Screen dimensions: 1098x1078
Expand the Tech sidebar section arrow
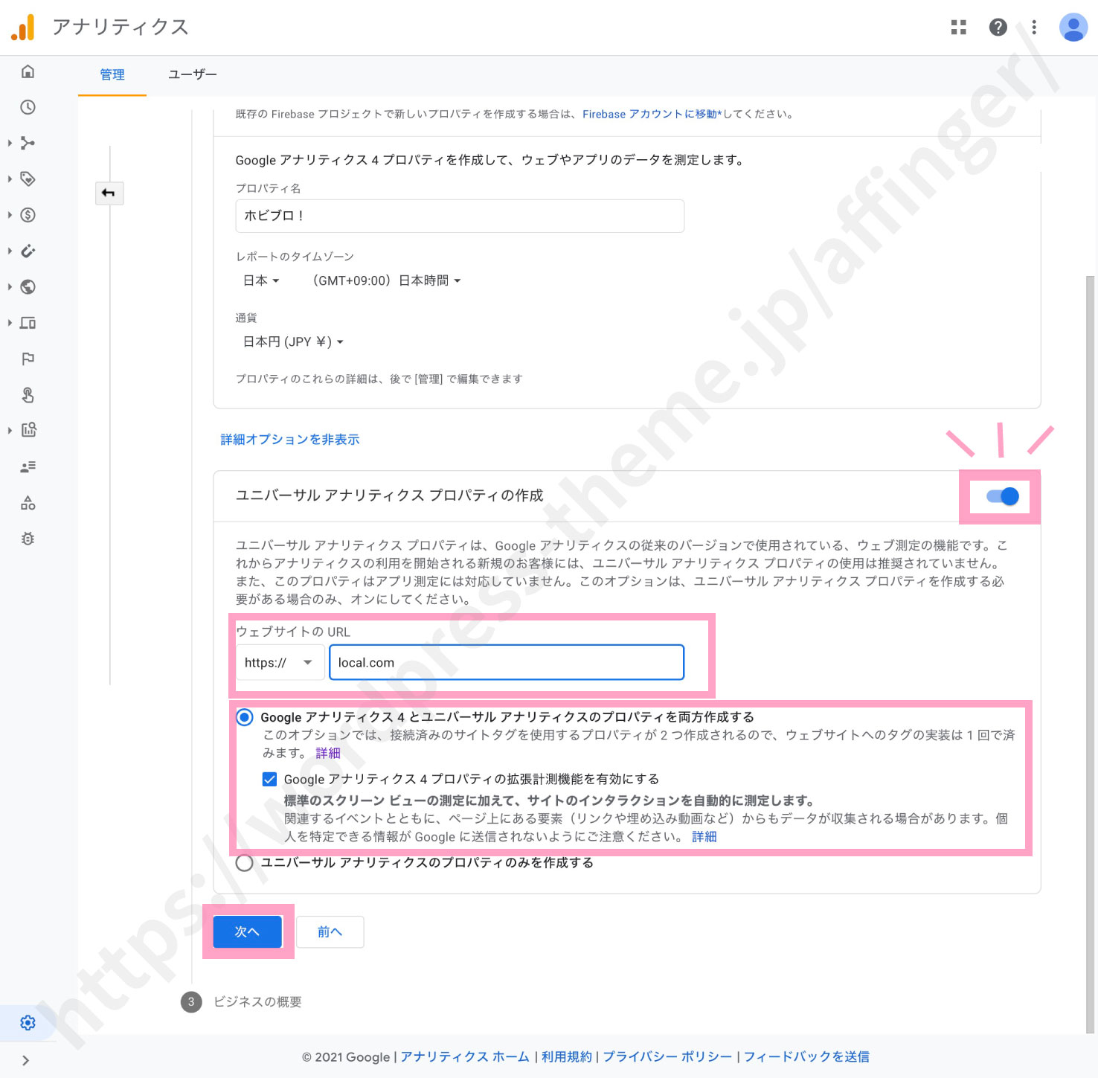pos(9,323)
